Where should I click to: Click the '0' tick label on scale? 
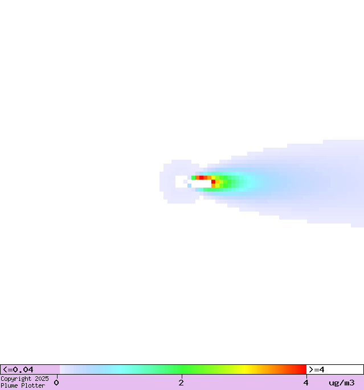(56, 383)
